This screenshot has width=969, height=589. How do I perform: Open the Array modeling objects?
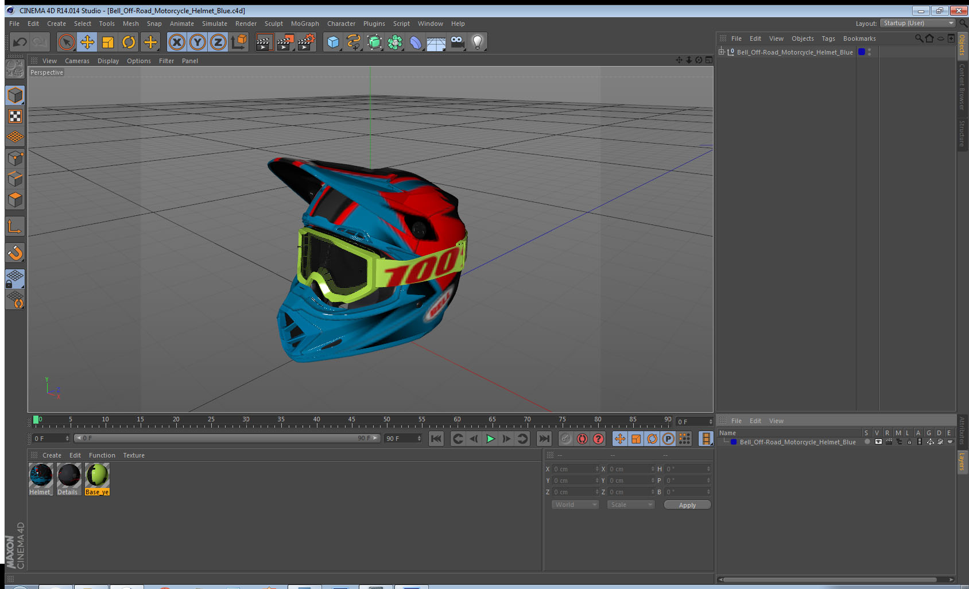click(395, 42)
